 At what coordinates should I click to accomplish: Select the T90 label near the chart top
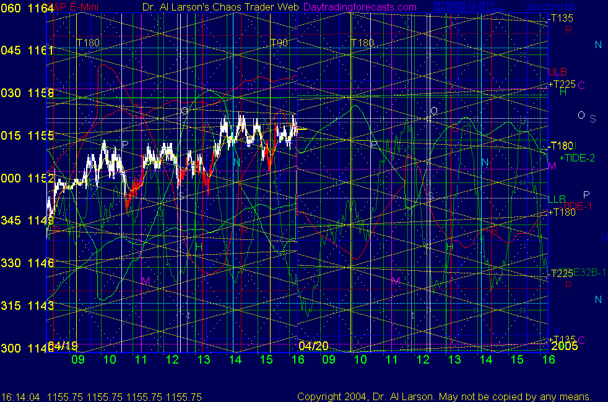[279, 43]
